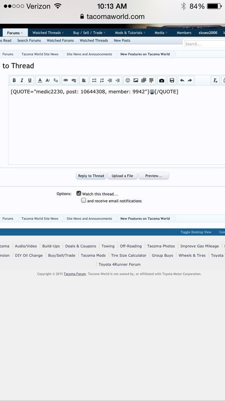Open text color picker
This screenshot has width=225, height=401.
[x=40, y=80]
